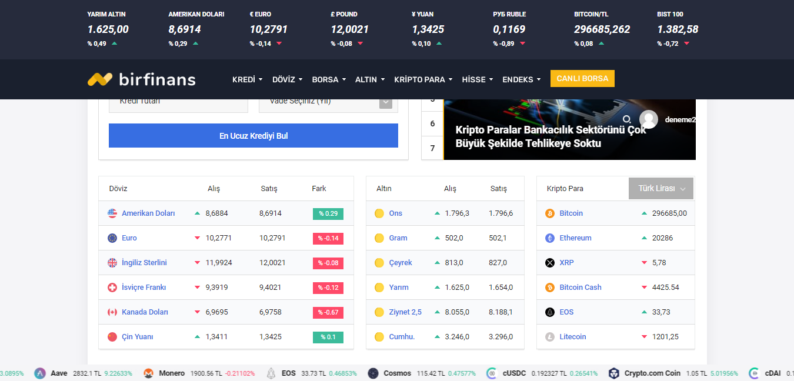Image resolution: width=794 pixels, height=381 pixels.
Task: Open the Türk Lirası currency dropdown
Action: pyautogui.click(x=661, y=189)
